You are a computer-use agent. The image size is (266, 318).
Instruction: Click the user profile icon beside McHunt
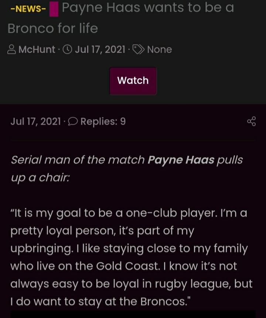click(11, 49)
